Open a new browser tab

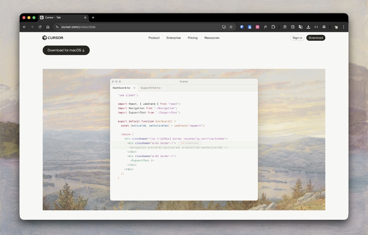pyautogui.click(x=93, y=18)
